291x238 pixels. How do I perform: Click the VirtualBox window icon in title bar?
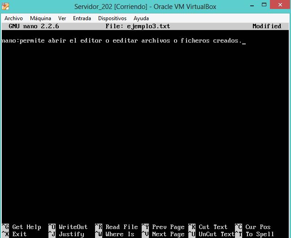point(5,6)
